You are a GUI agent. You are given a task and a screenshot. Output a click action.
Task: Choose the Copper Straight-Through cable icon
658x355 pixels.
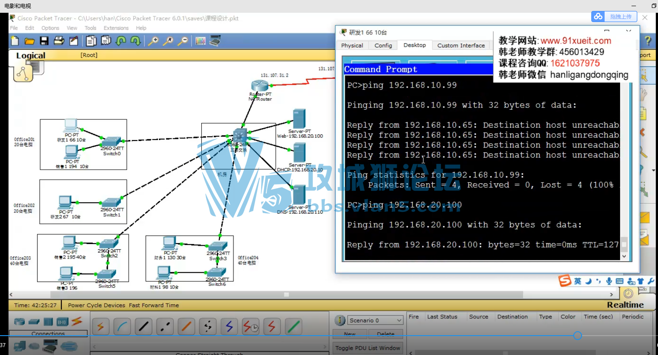point(143,327)
